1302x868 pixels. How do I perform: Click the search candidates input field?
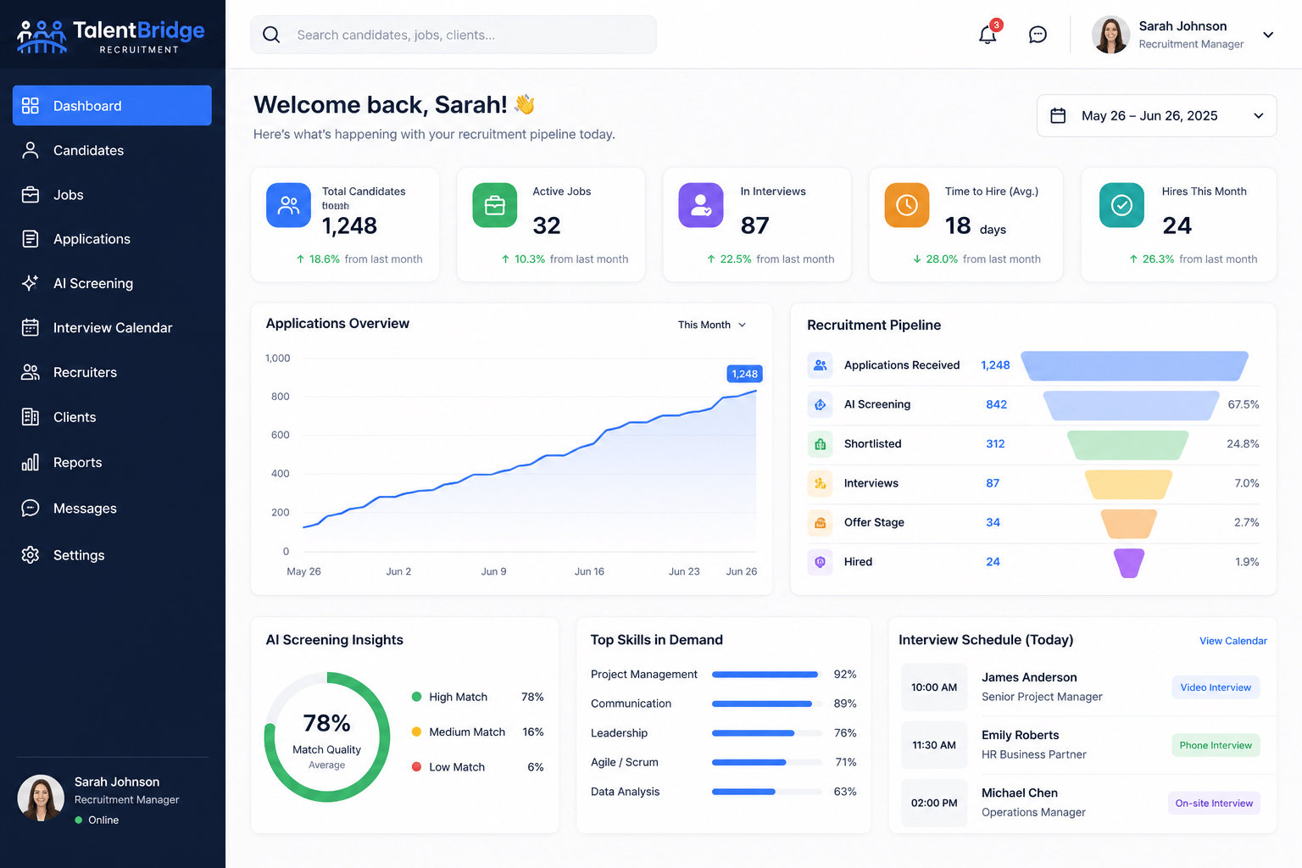[453, 35]
